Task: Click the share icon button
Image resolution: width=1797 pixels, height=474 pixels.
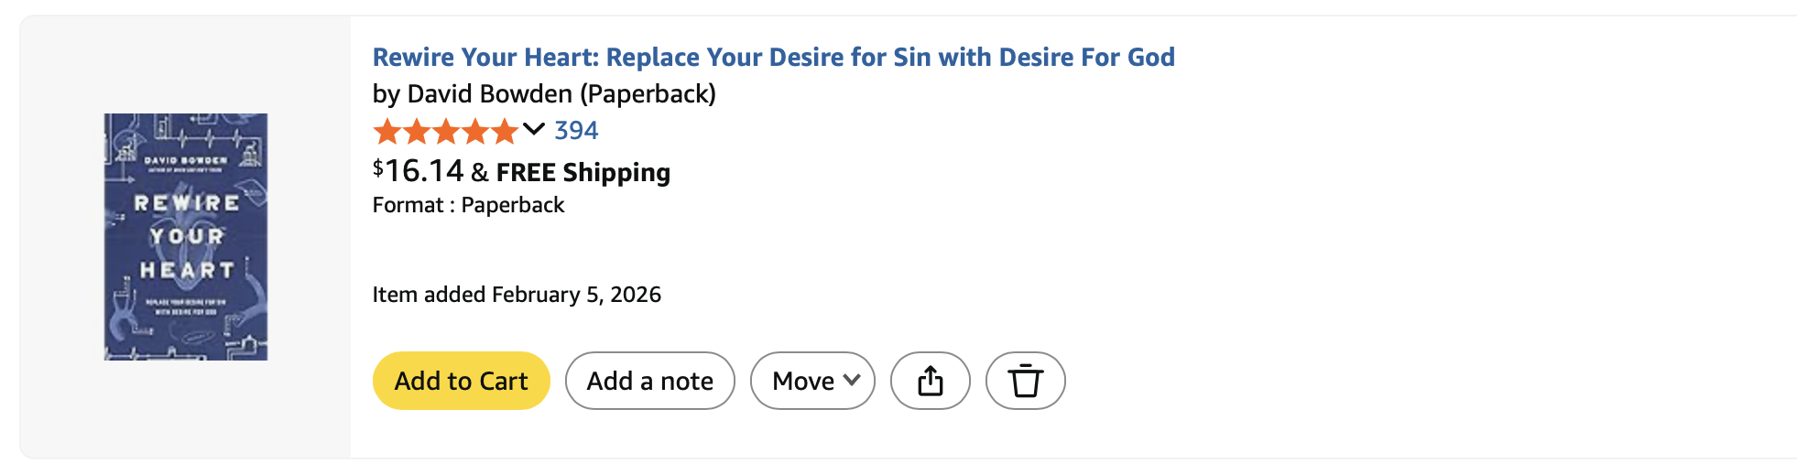Action: (x=930, y=381)
